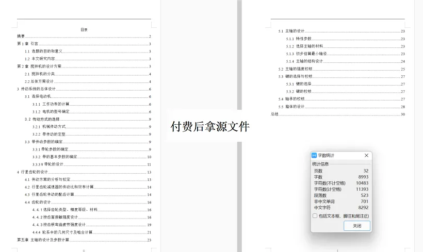Open entry 4.4.2 按齿面接触强度设计

(x=92, y=217)
